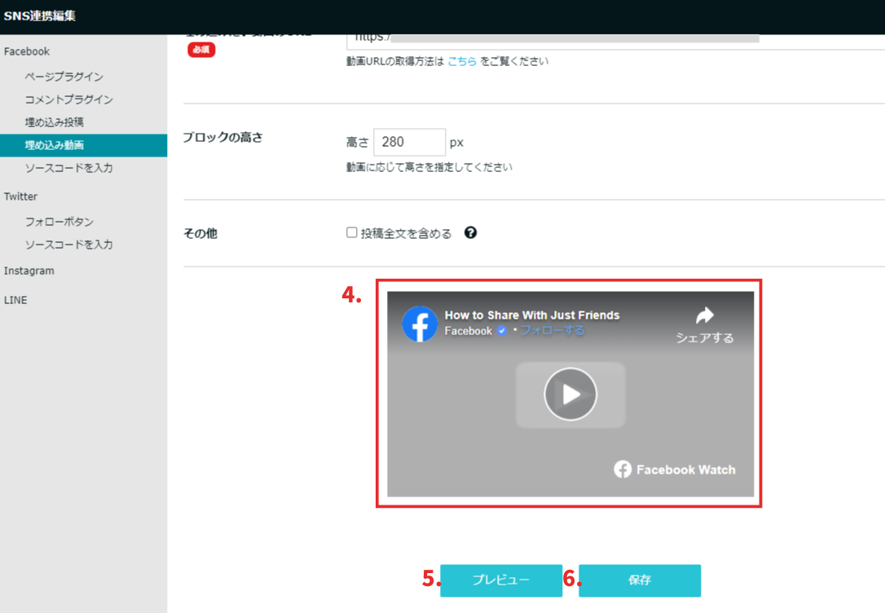Viewport: 885px width, 613px height.
Task: Click the Facebook Watch logo
Action: (675, 470)
